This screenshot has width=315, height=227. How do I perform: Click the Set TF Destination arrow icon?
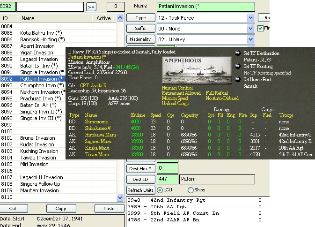click(237, 53)
